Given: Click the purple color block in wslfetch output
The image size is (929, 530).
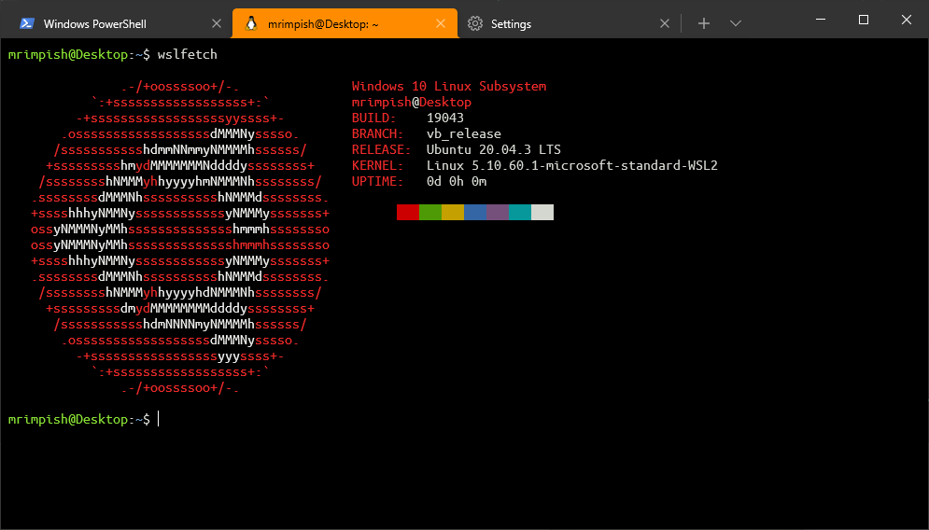Looking at the screenshot, I should (498, 213).
